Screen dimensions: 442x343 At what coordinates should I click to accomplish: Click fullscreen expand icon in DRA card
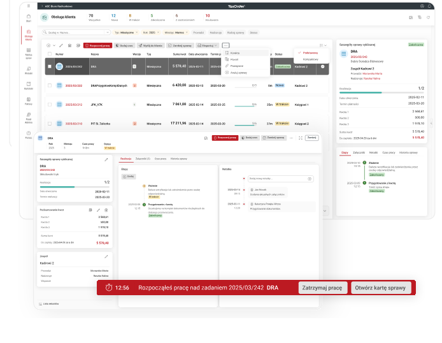click(x=301, y=137)
